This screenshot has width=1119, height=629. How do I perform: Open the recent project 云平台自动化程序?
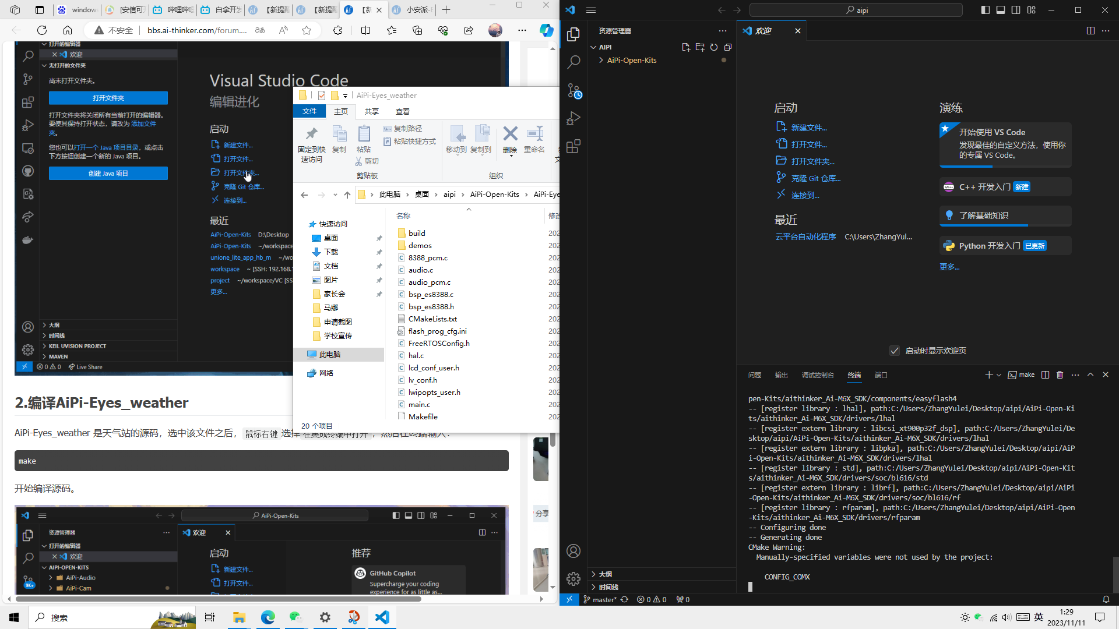[805, 236]
